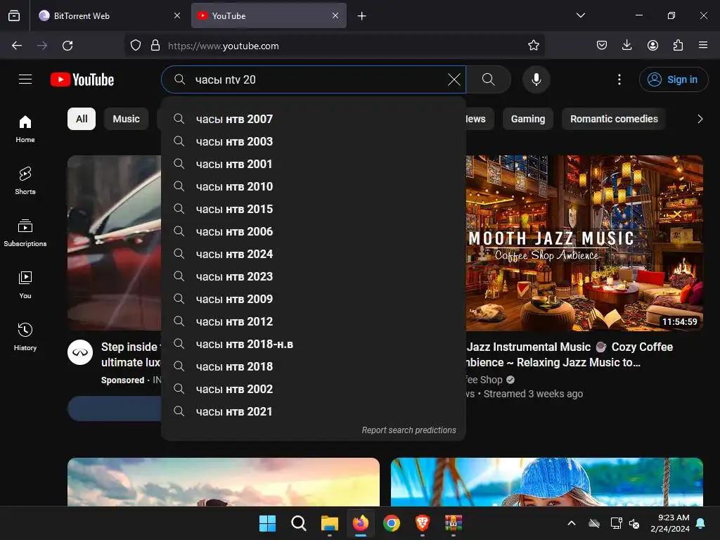
Task: Open the blue-hat girl video thumbnail
Action: pos(546,482)
